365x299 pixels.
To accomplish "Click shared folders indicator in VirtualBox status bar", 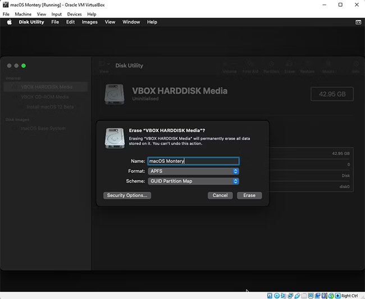I will click(x=304, y=296).
